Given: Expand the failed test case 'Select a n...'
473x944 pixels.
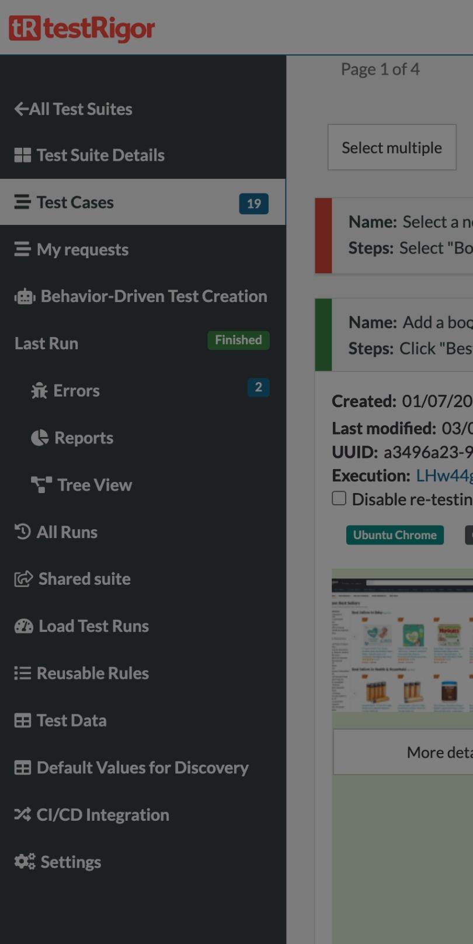Looking at the screenshot, I should point(394,235).
